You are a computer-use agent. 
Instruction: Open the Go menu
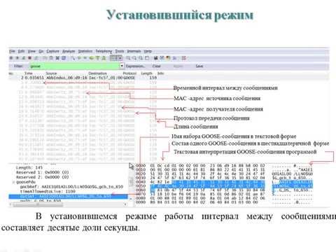[x=41, y=51]
